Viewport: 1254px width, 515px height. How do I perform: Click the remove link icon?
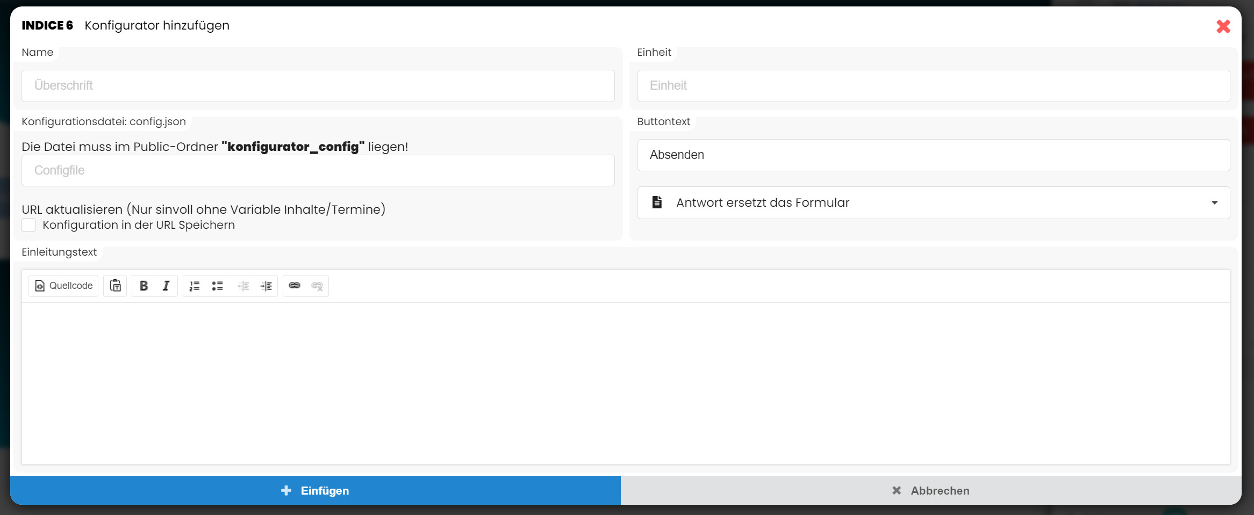point(317,286)
